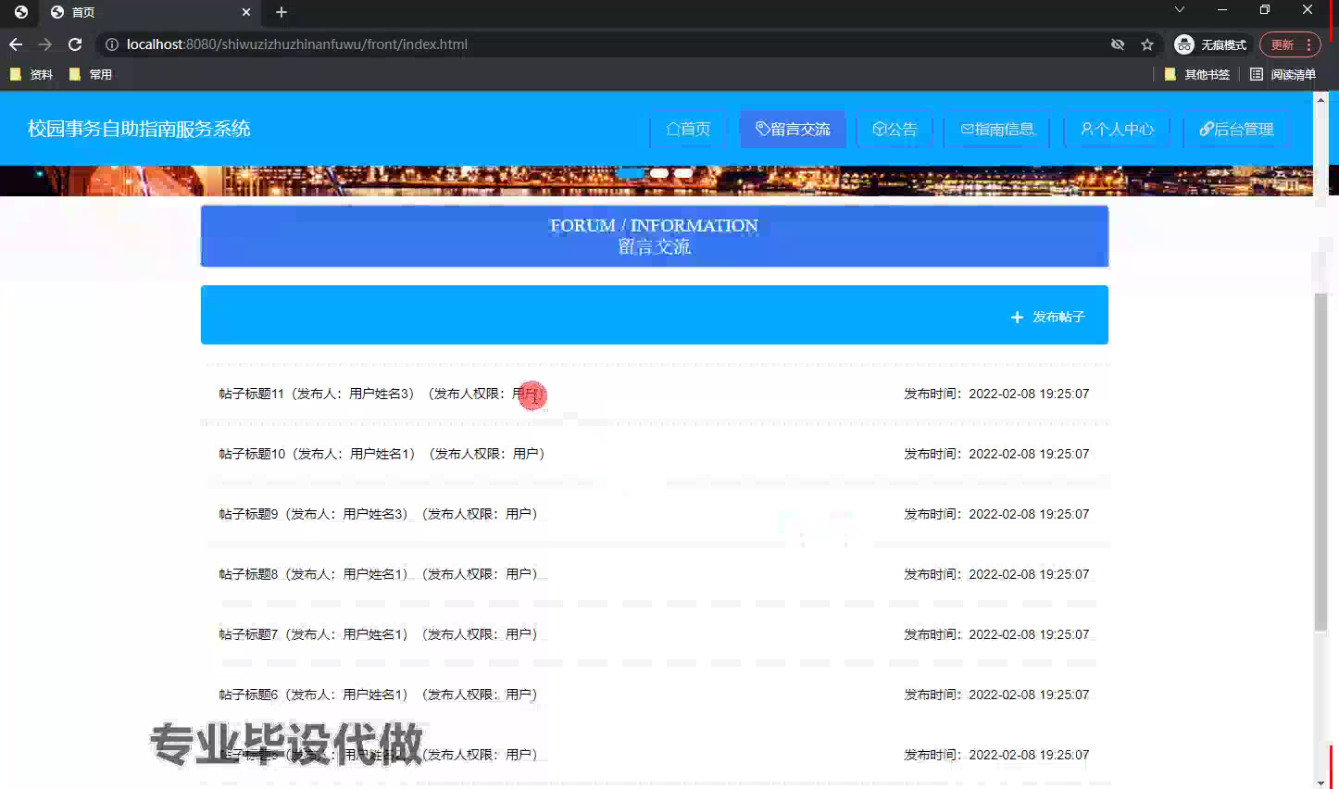Image resolution: width=1339 pixels, height=789 pixels.
Task: Click the site information icon in the address bar
Action: [x=111, y=44]
